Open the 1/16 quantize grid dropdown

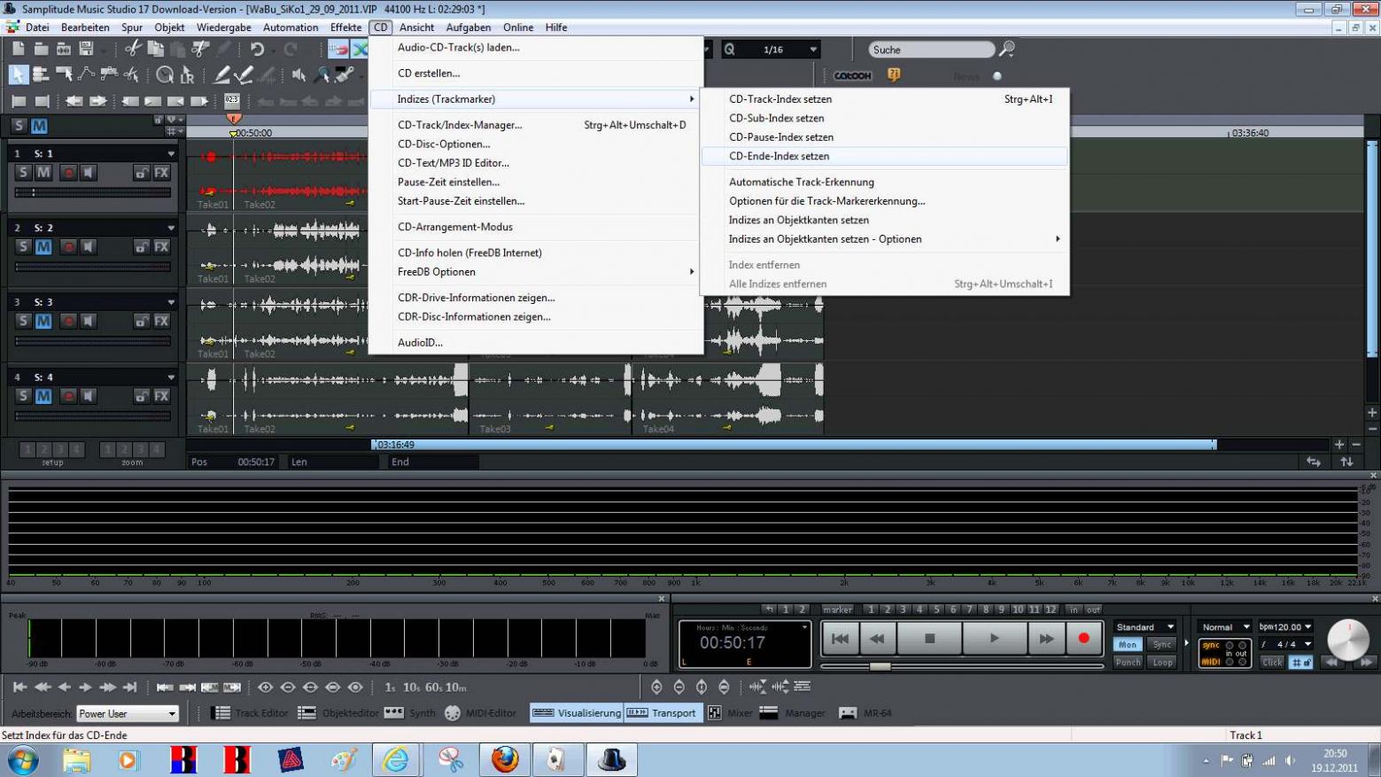[x=812, y=50]
